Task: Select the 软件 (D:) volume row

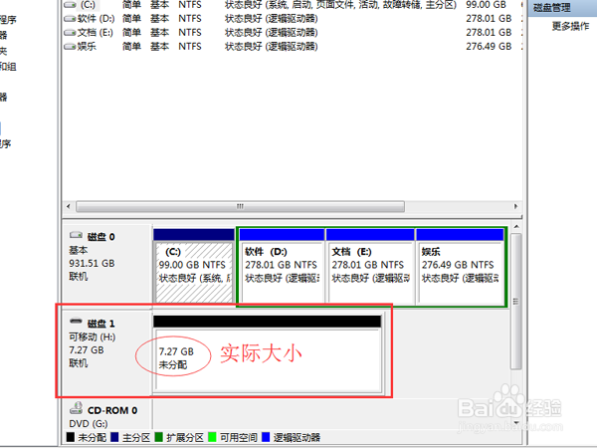Action: tap(293, 18)
